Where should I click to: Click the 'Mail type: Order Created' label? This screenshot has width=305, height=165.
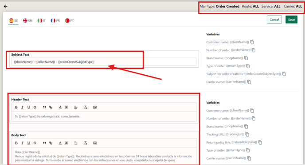coord(219,6)
